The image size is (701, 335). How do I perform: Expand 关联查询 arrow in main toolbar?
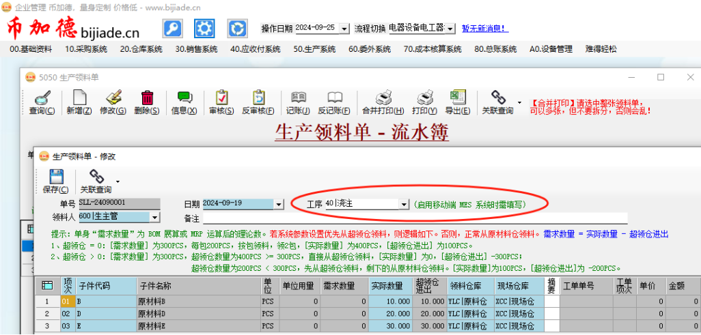coord(519,103)
